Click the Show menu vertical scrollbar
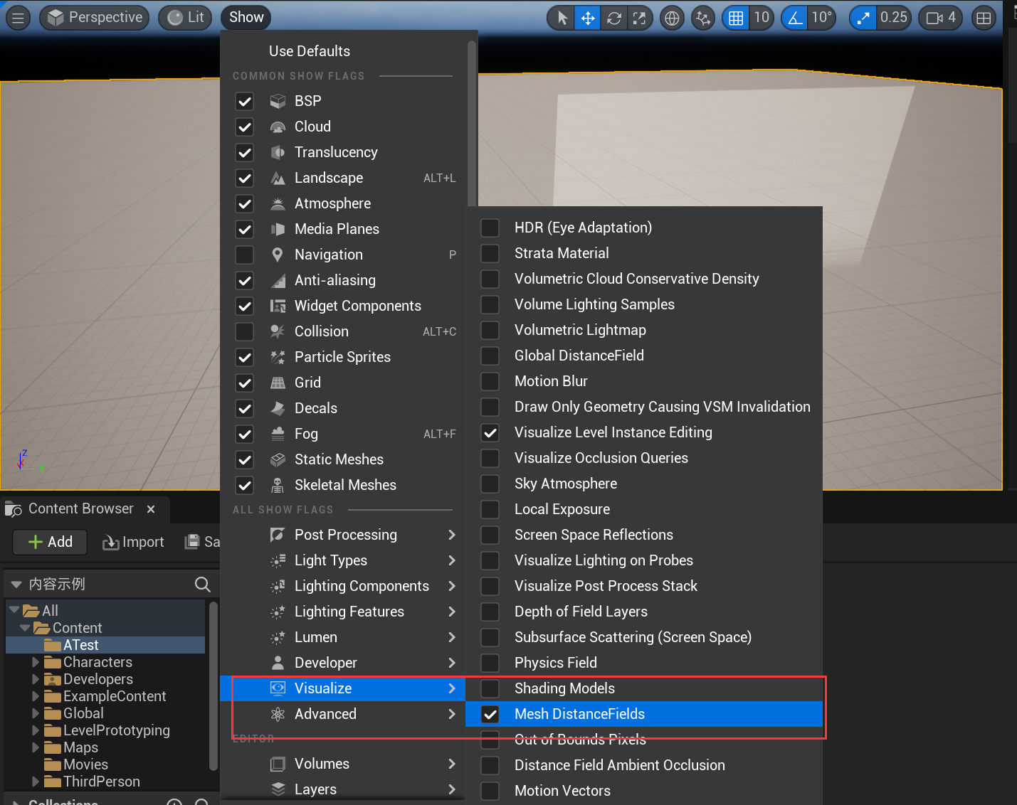The image size is (1017, 805). point(471,122)
